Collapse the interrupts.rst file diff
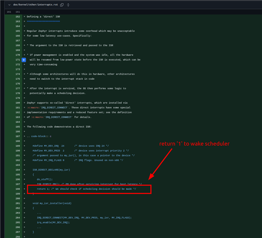Viewport: 262px width, 238px height. coord(9,5)
